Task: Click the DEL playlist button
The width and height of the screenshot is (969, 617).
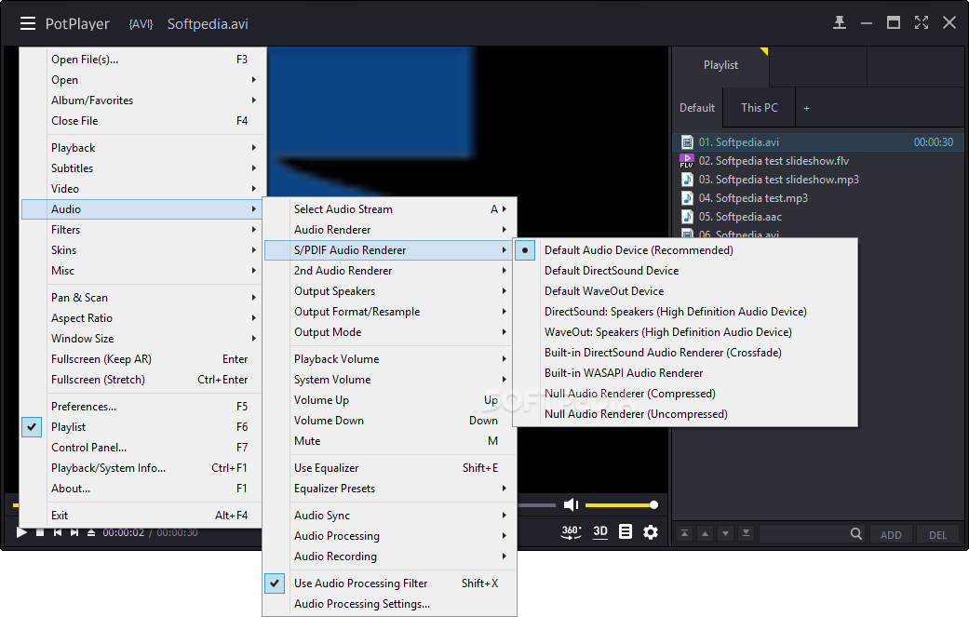Action: (937, 534)
